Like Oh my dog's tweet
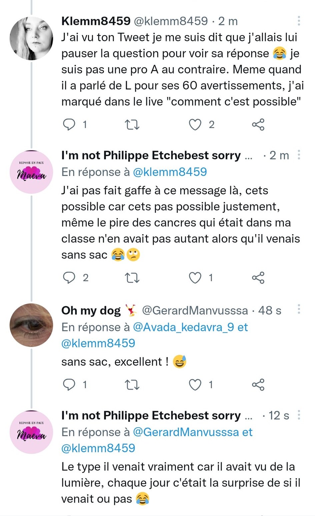The image size is (315, 516). [x=195, y=385]
